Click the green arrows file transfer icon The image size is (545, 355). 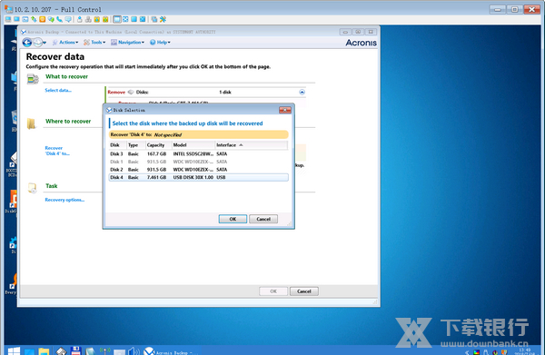tap(34, 19)
